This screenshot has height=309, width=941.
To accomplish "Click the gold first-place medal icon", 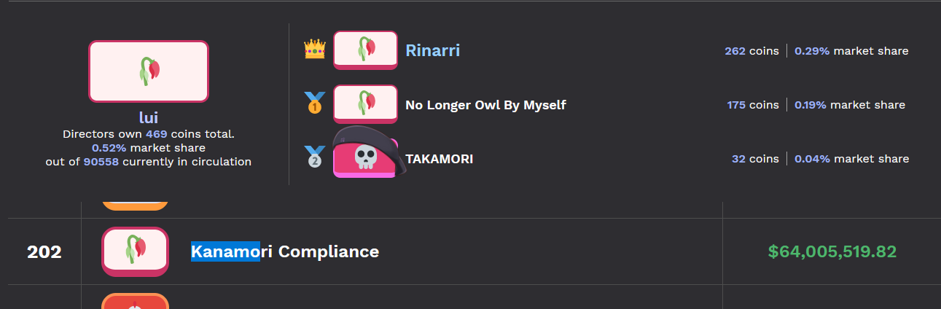I will tap(314, 103).
